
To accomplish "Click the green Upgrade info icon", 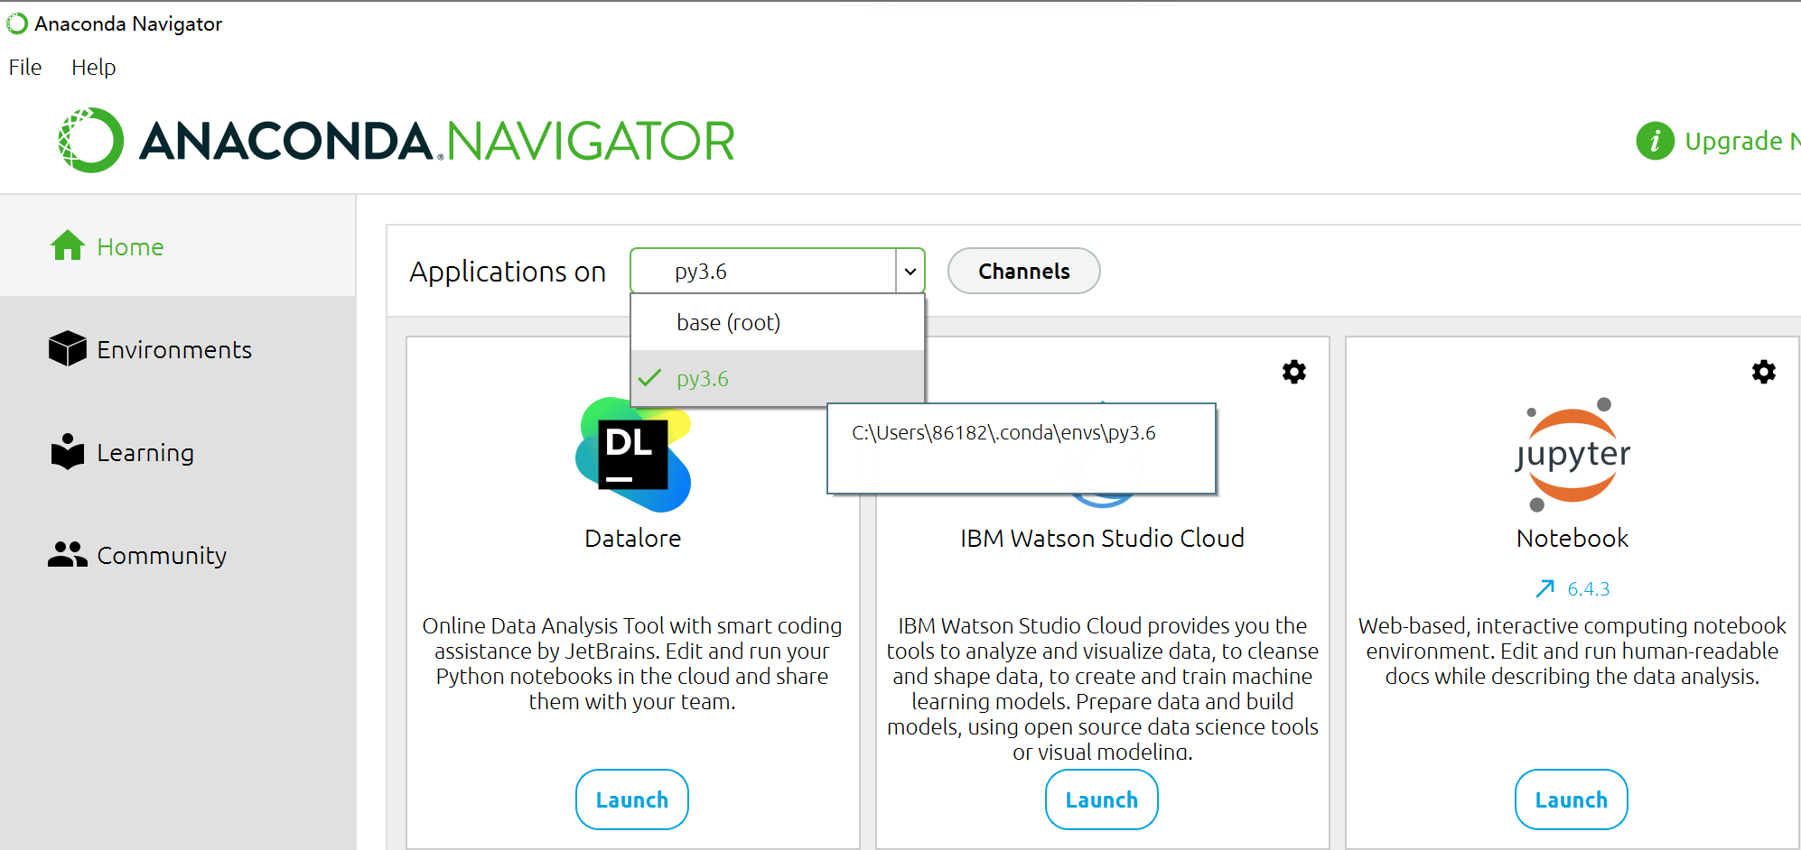I will tap(1656, 141).
